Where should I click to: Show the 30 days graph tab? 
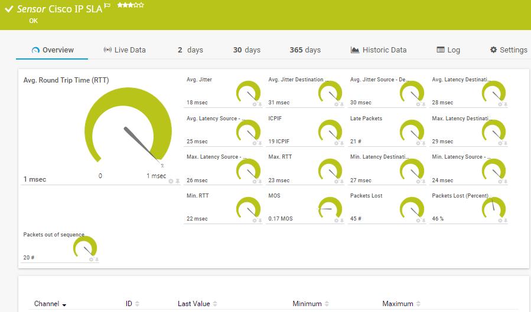[246, 50]
